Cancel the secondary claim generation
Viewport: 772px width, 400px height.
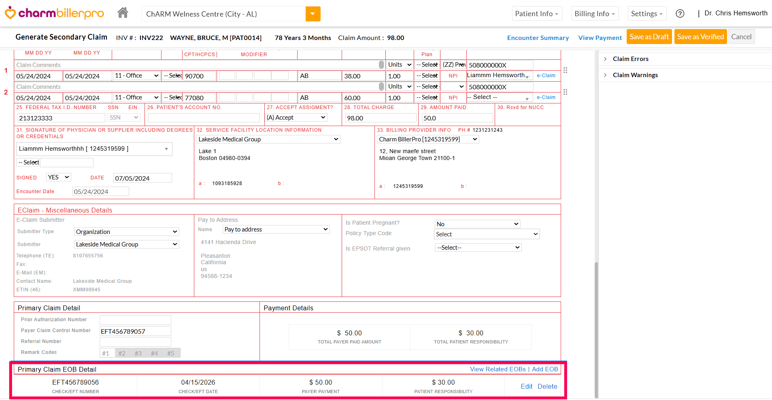[x=741, y=37]
